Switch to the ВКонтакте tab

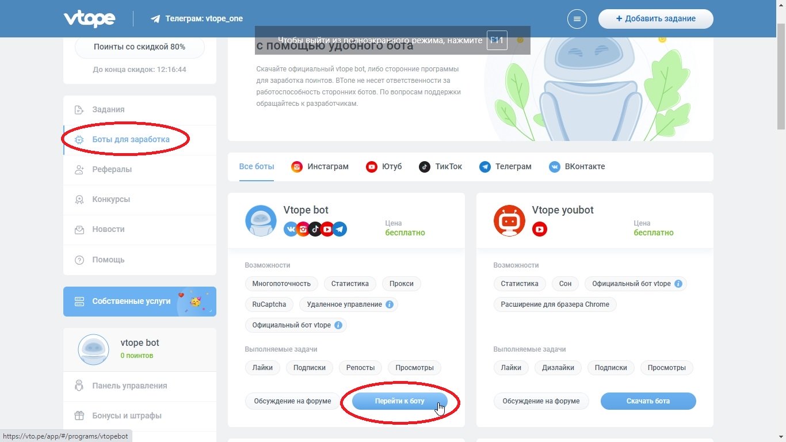[x=577, y=167]
